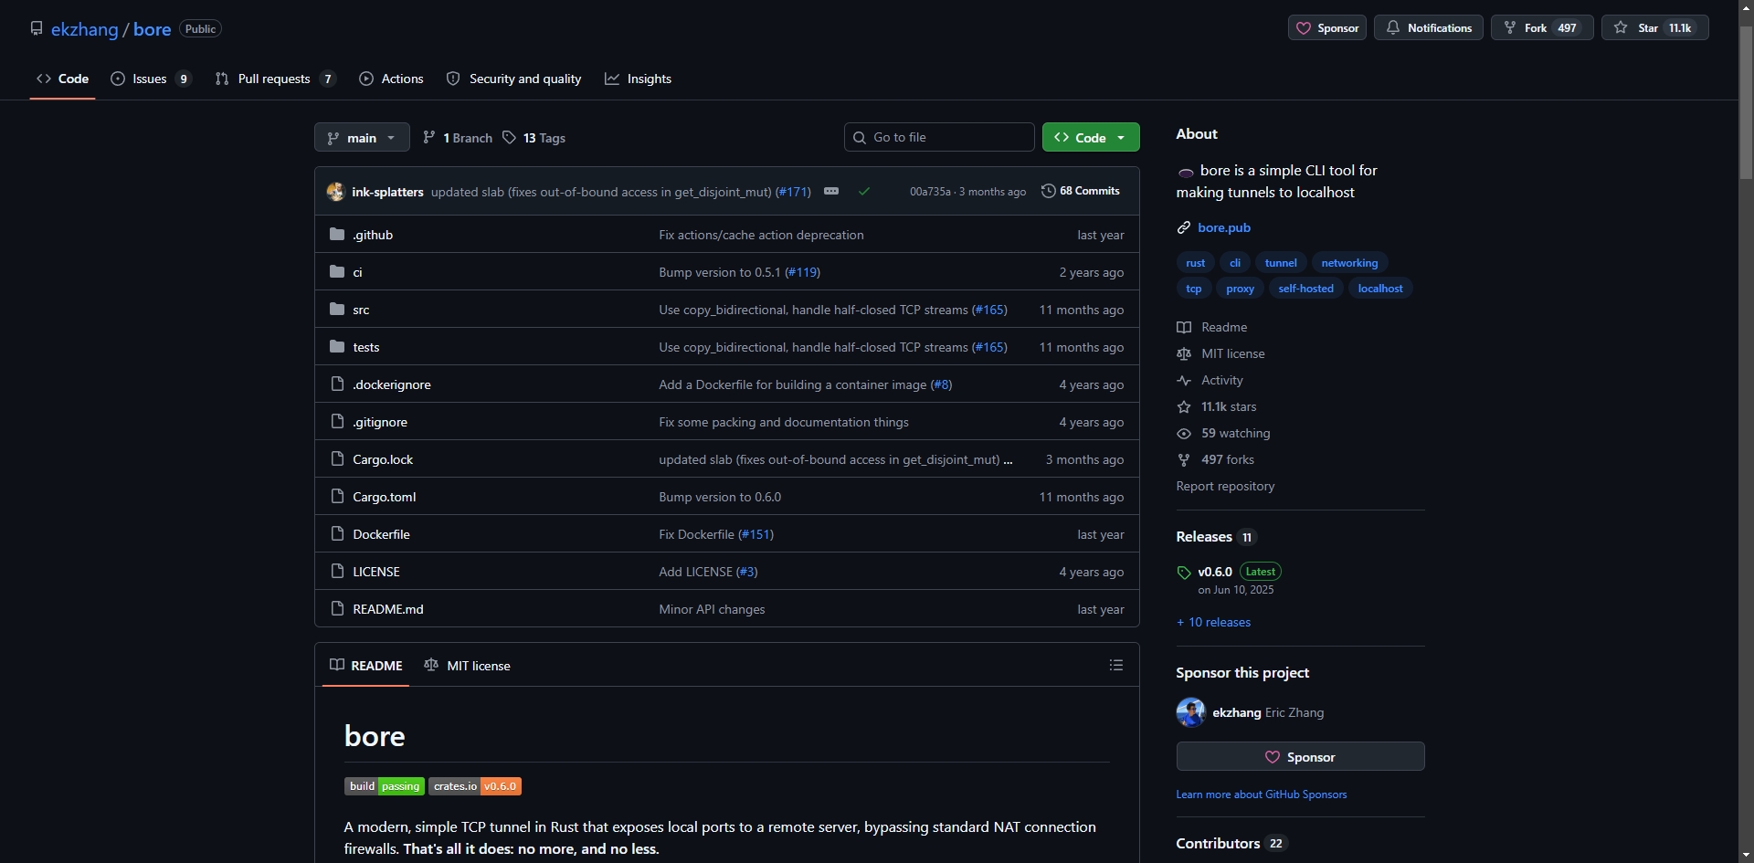
Task: Click the Contributors heading
Action: click(1218, 843)
